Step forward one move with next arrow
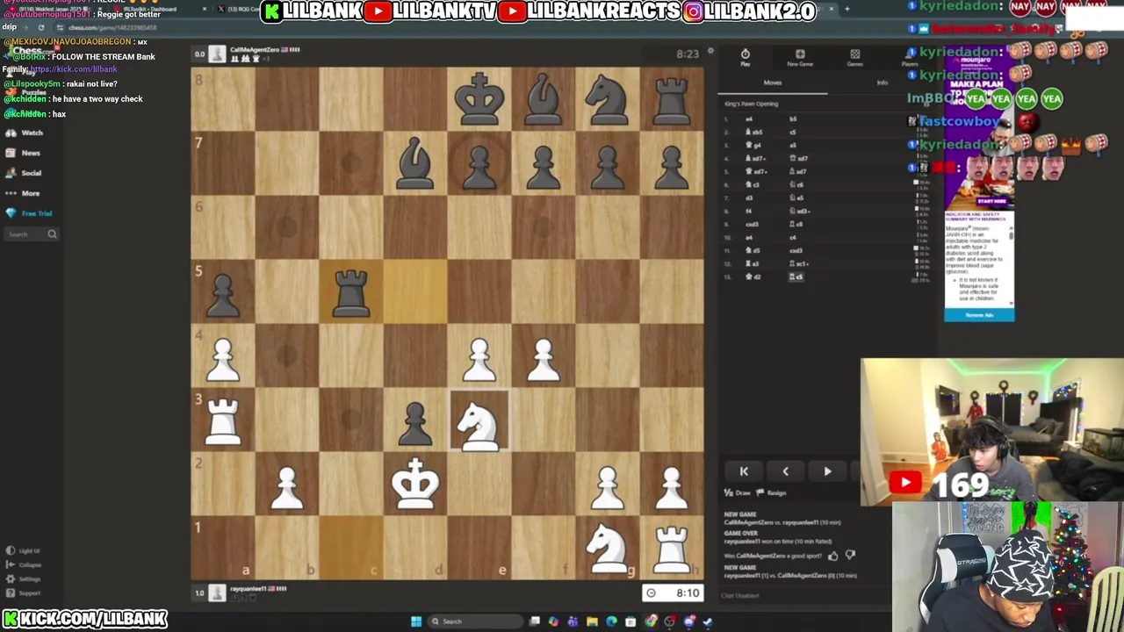Screen dimensions: 1124x632 click(827, 471)
